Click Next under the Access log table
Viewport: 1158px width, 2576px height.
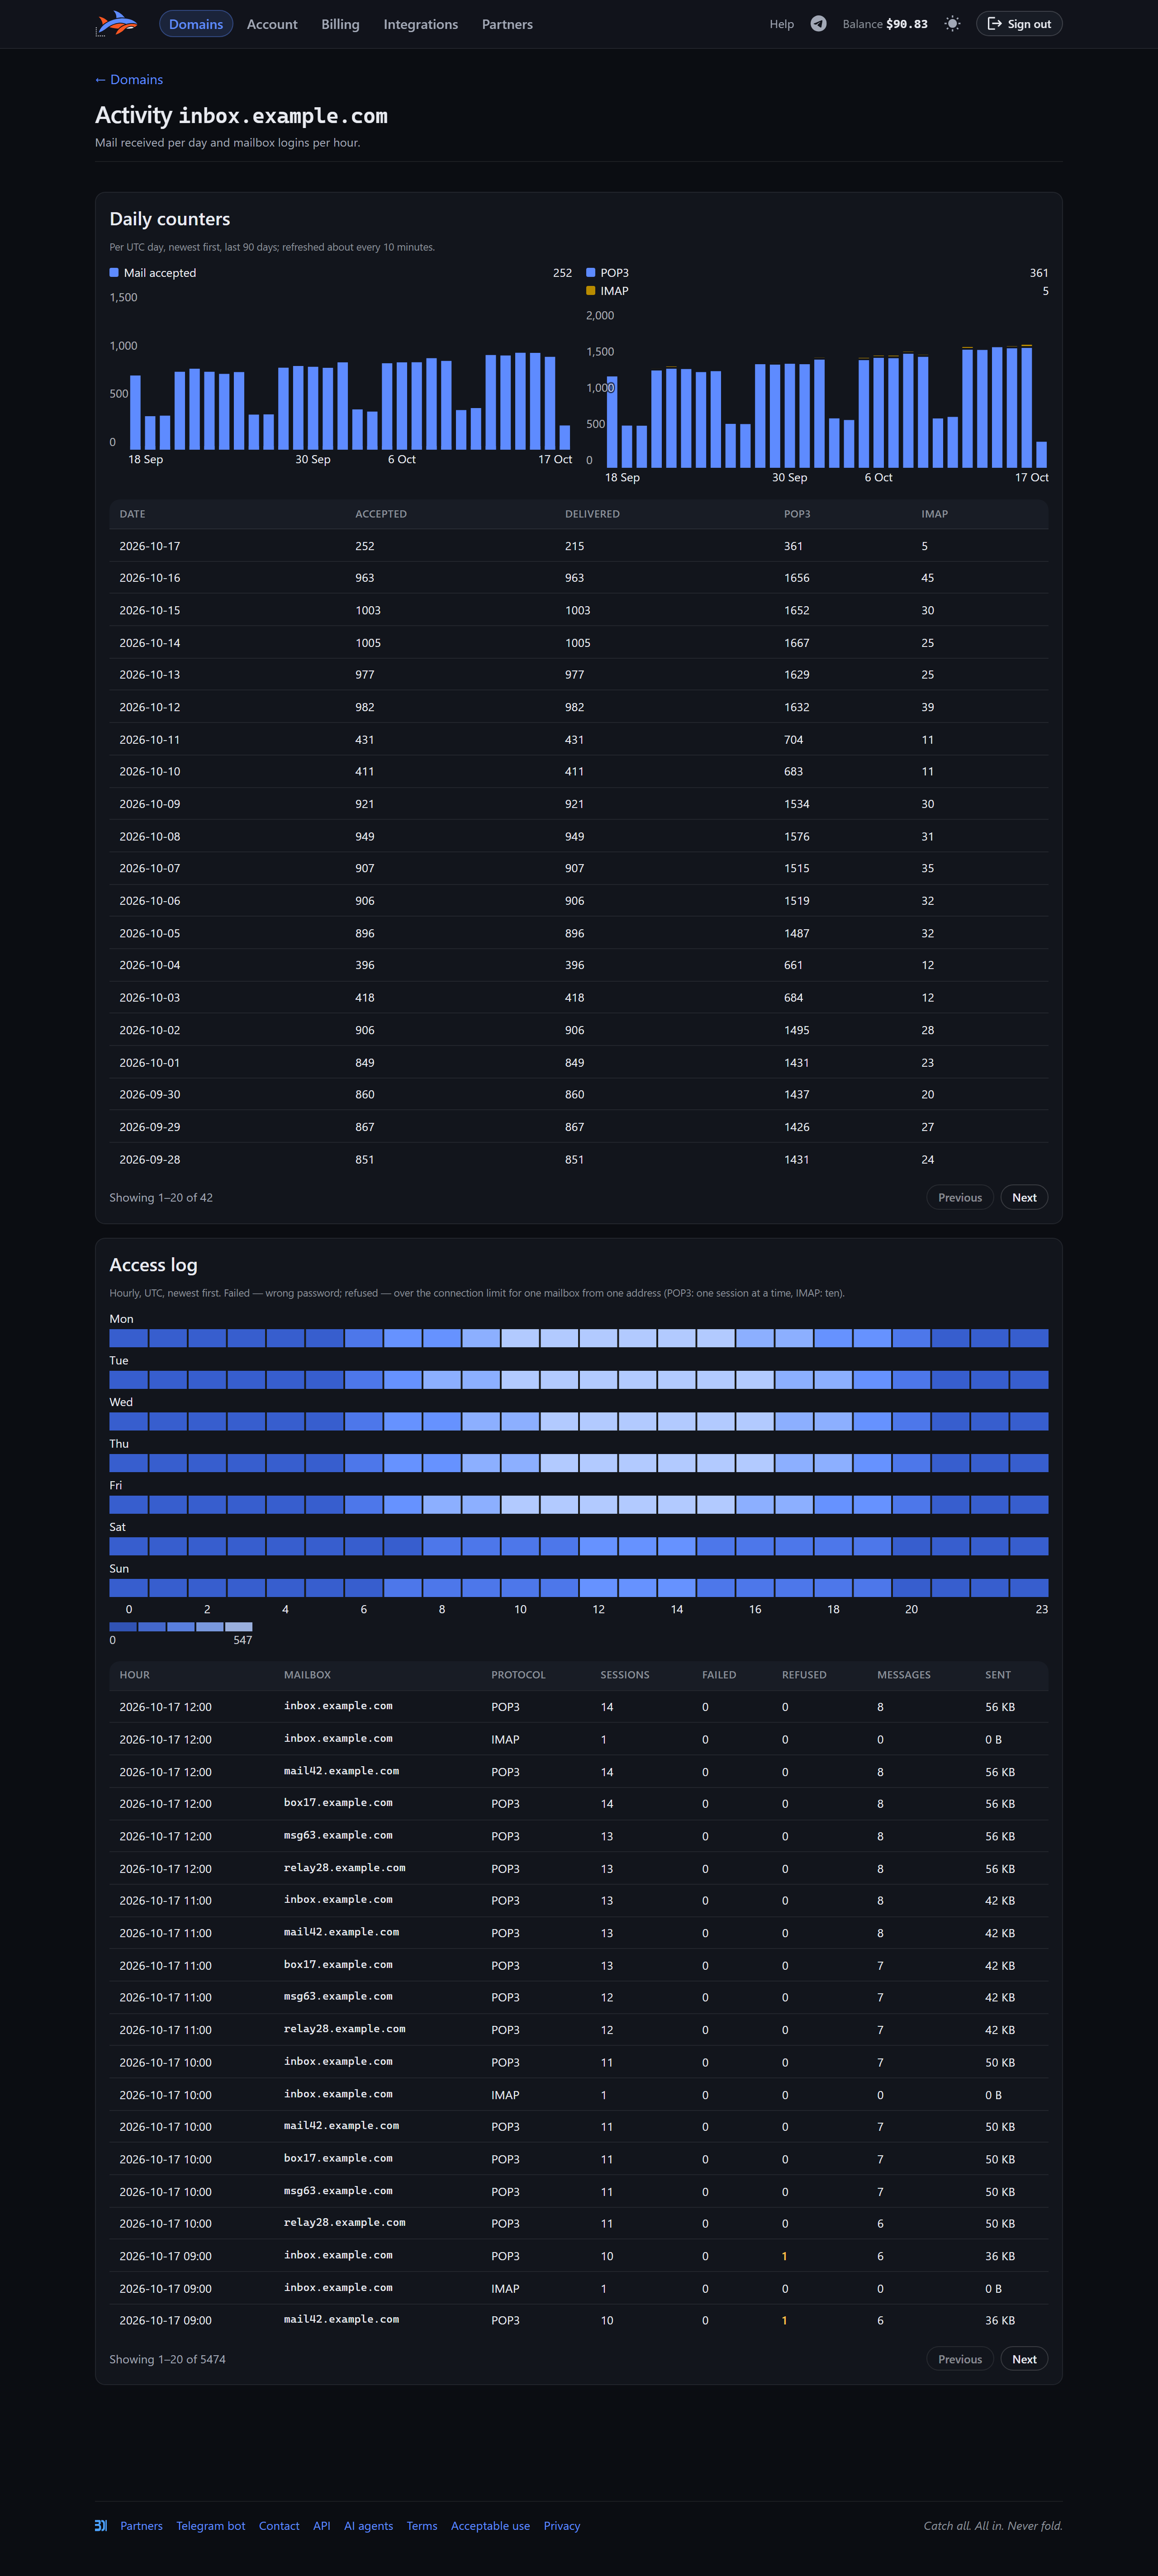coord(1024,2359)
